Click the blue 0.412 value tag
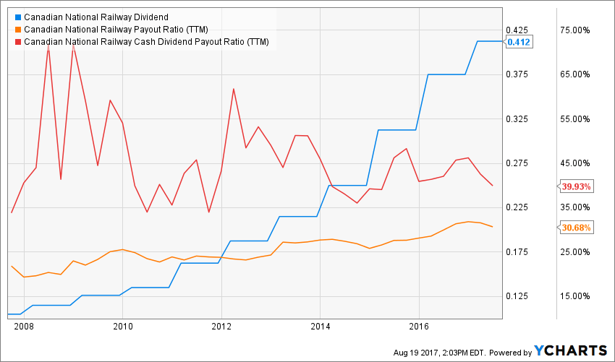 tap(519, 42)
